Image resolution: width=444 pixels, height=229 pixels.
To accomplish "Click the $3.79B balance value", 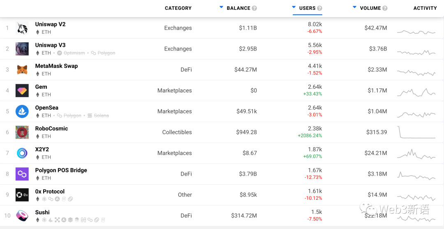I will pyautogui.click(x=248, y=174).
